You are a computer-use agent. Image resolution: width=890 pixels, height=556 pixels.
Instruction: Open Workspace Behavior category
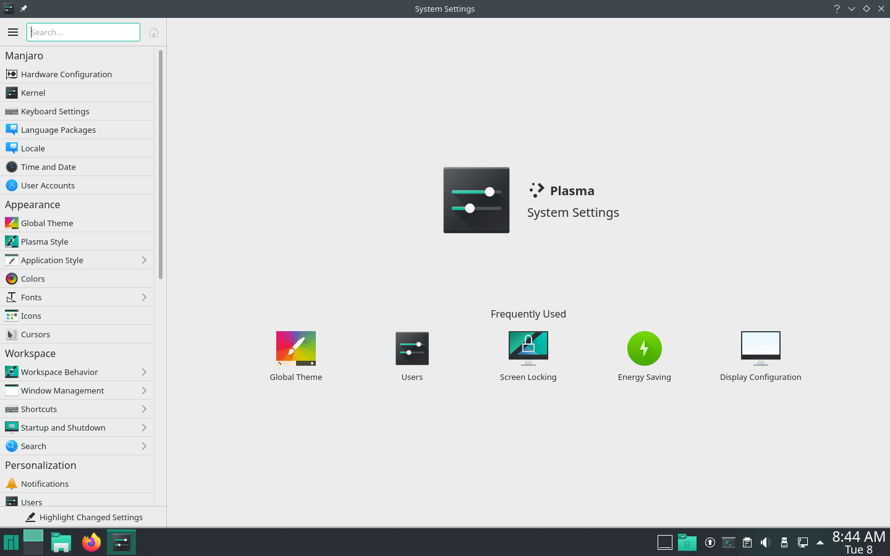tap(77, 372)
